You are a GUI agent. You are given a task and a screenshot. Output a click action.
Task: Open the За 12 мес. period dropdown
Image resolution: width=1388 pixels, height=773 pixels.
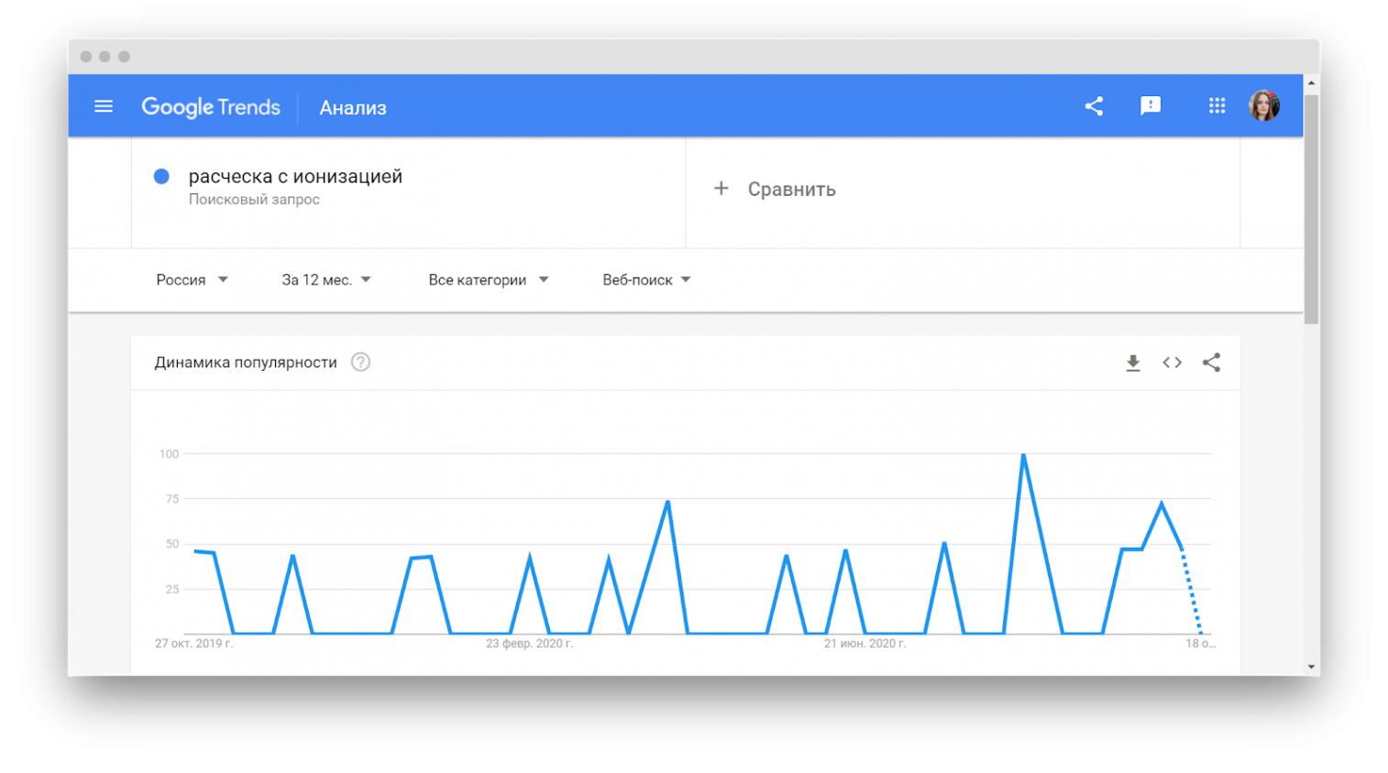tap(326, 280)
